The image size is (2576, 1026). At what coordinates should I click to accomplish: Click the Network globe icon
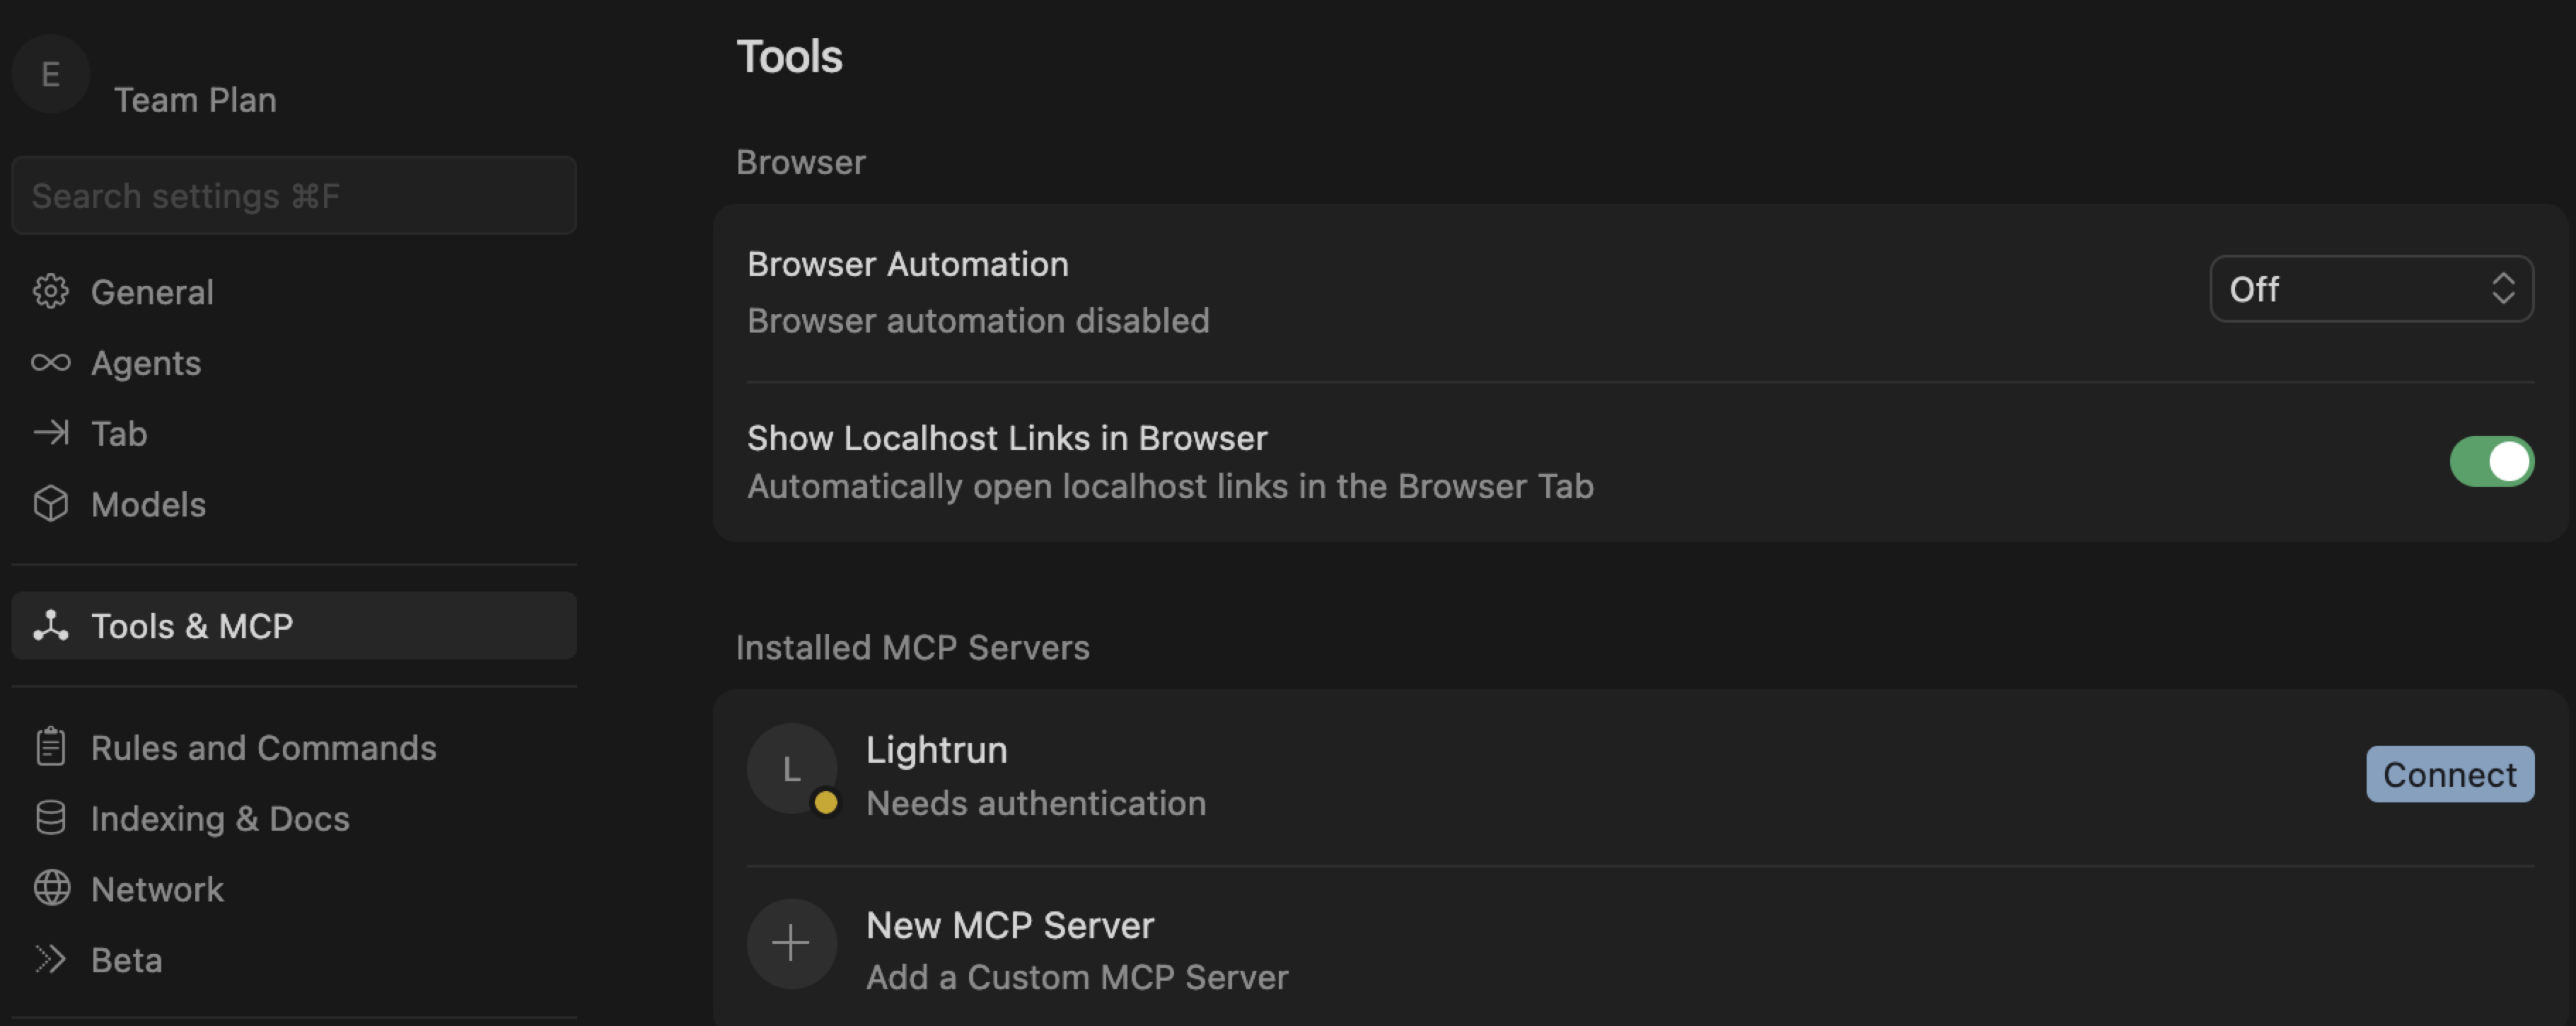(51, 888)
